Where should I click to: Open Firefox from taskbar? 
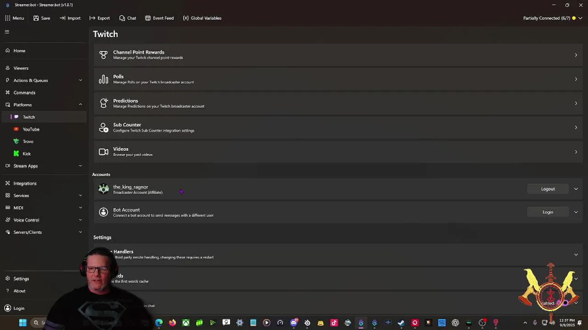[172, 323]
